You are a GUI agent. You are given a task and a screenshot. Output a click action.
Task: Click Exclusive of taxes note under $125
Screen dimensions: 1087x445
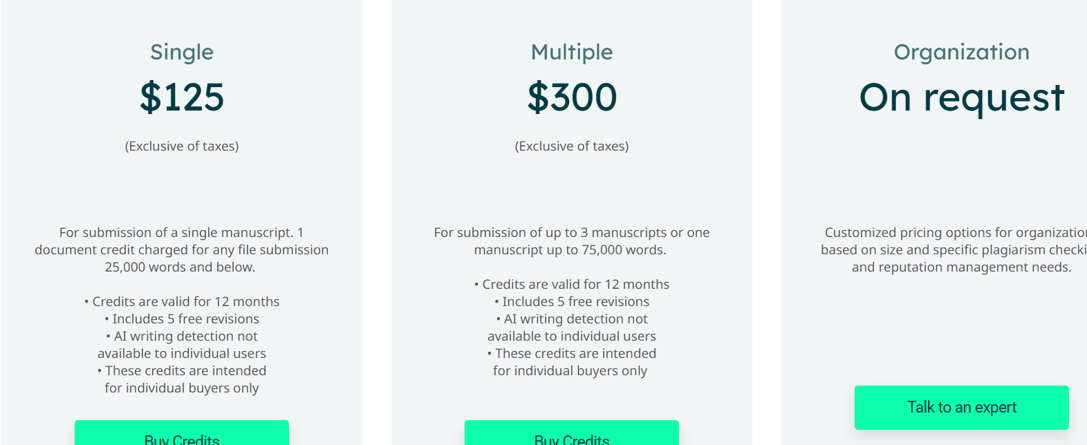click(x=182, y=146)
